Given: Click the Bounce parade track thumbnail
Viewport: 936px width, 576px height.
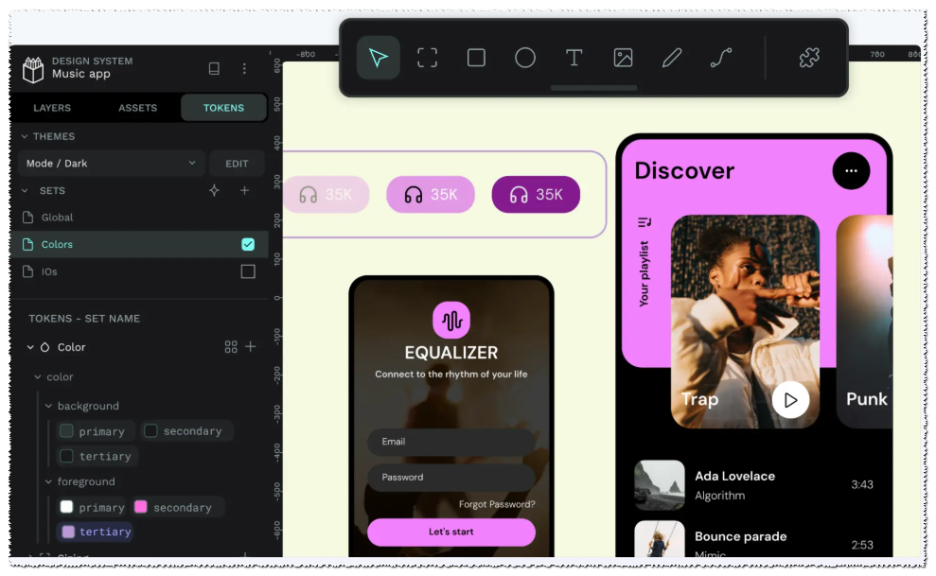Looking at the screenshot, I should click(659, 539).
